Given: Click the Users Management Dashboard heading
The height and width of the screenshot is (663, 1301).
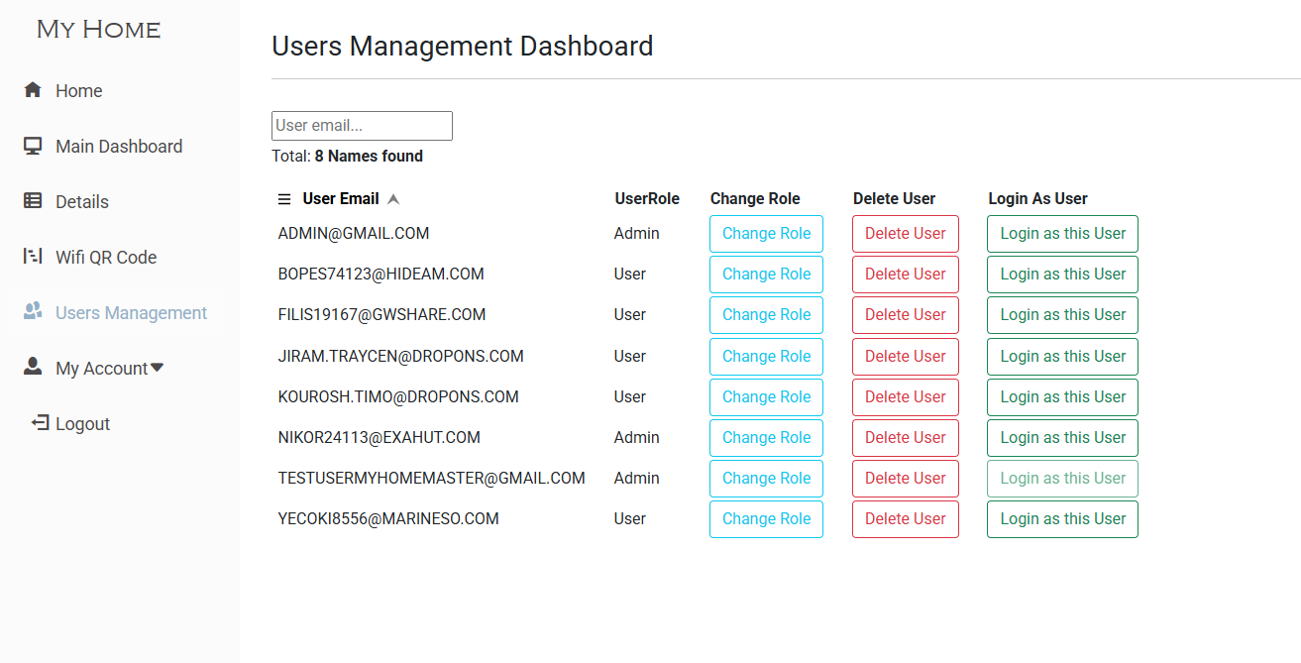Looking at the screenshot, I should [x=463, y=47].
